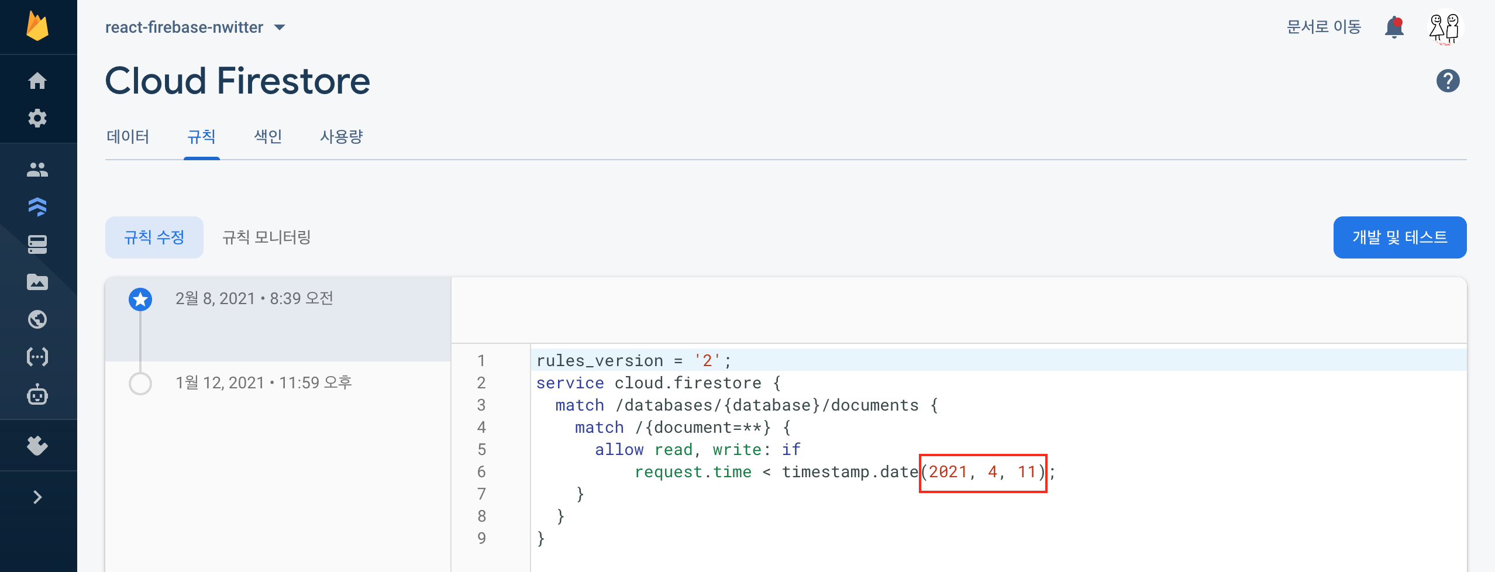Screen dimensions: 1495x572
Task: Click 문서로 이동 link
Action: click(x=1324, y=27)
